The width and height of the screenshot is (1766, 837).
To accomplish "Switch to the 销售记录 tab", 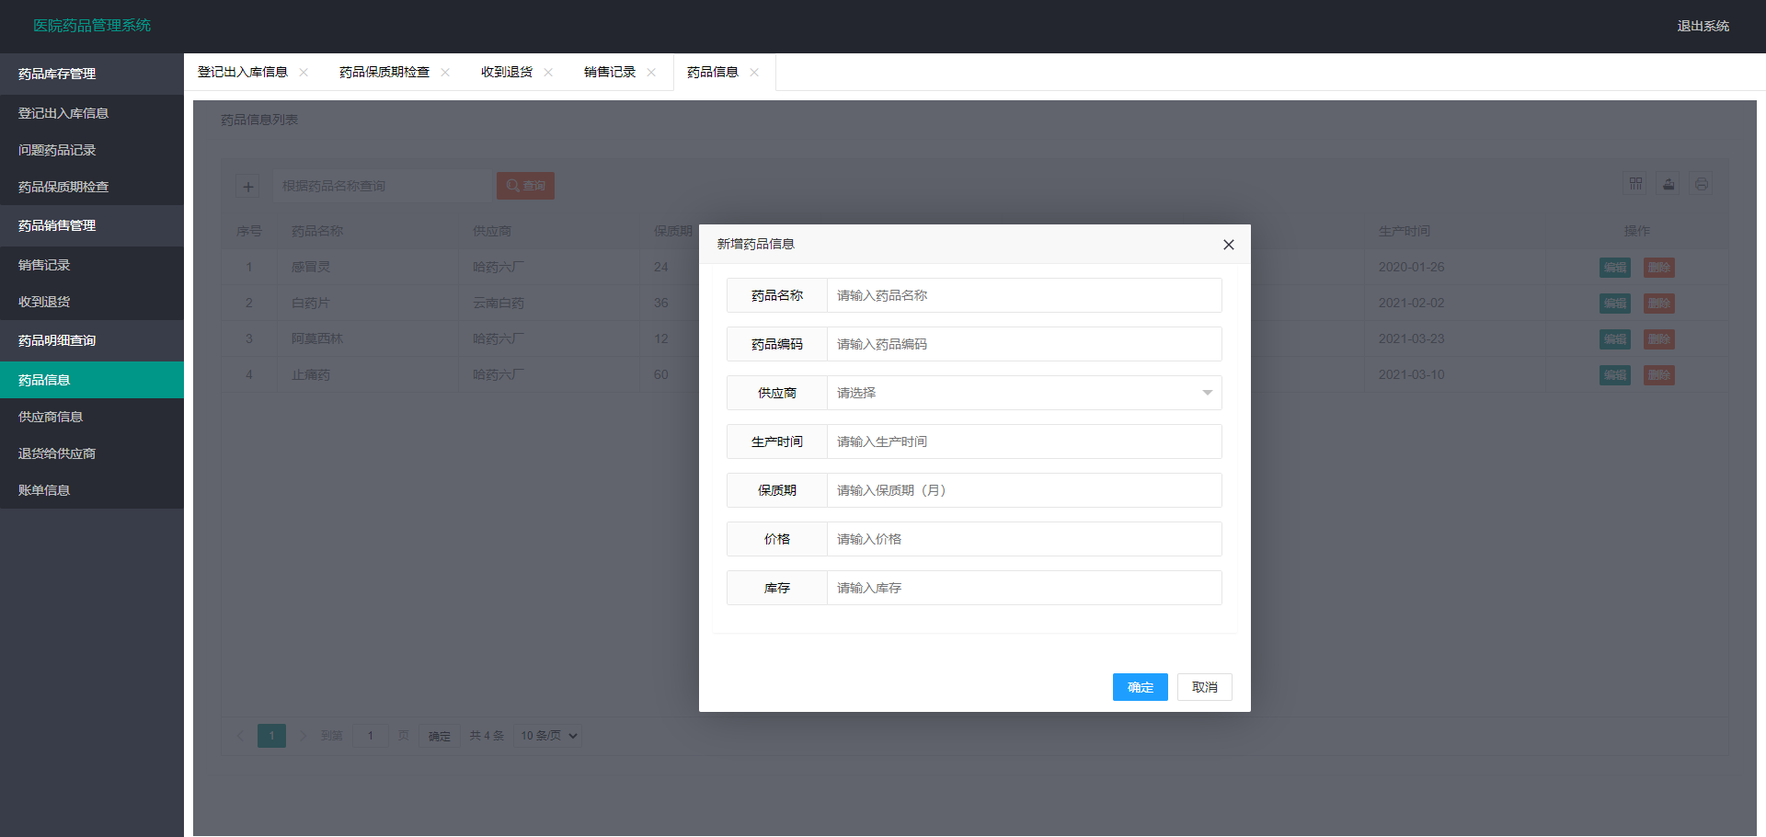I will click(610, 71).
